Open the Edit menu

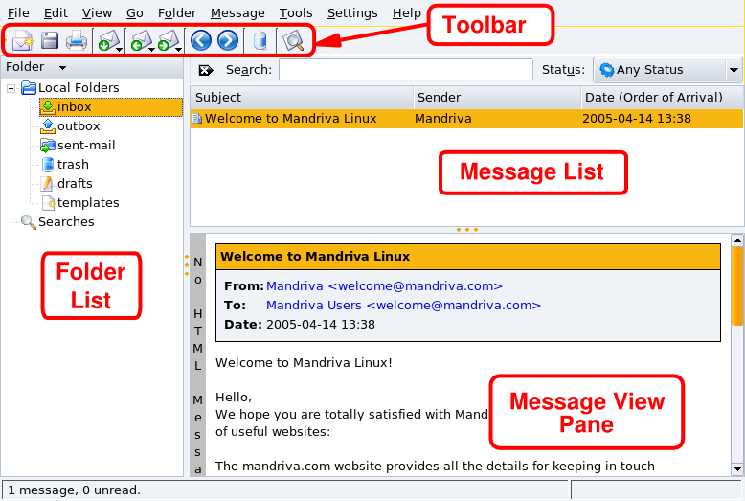coord(56,13)
